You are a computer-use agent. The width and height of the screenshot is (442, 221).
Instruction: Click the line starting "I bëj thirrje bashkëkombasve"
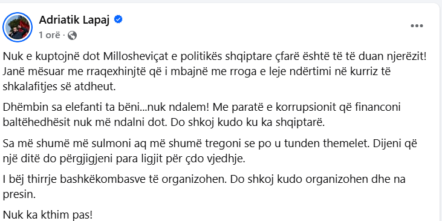point(204,179)
